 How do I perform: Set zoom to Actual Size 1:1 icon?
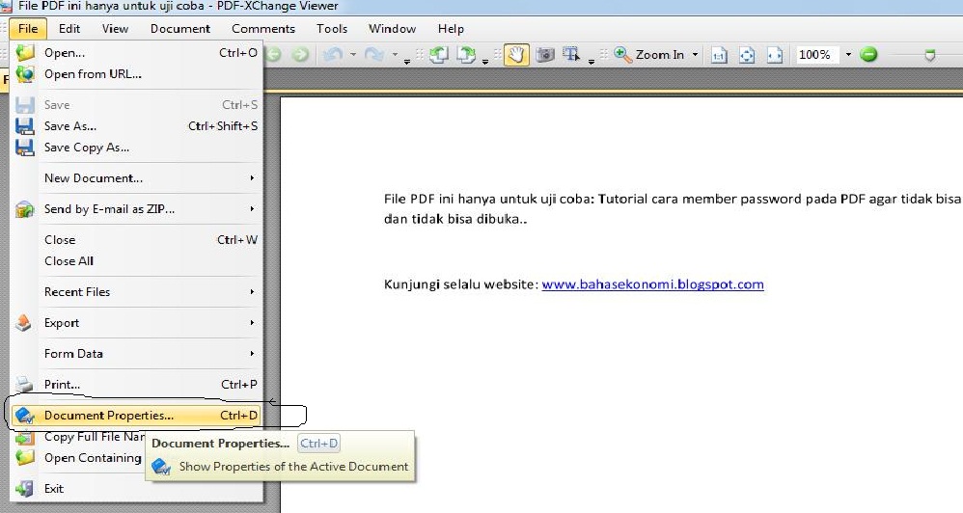[x=719, y=55]
